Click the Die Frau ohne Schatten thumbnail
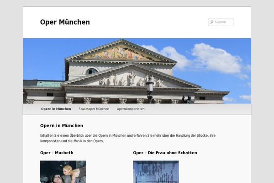This screenshot has height=183, width=274. (x=156, y=172)
